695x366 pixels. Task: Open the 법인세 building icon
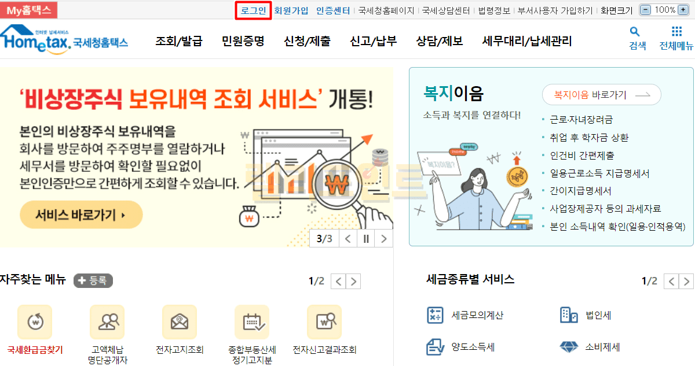tap(569, 315)
